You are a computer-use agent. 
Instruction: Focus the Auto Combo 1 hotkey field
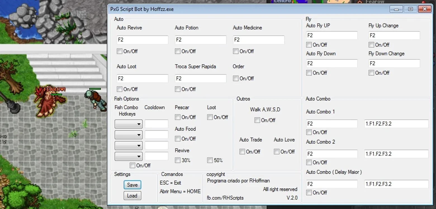tap(332, 124)
